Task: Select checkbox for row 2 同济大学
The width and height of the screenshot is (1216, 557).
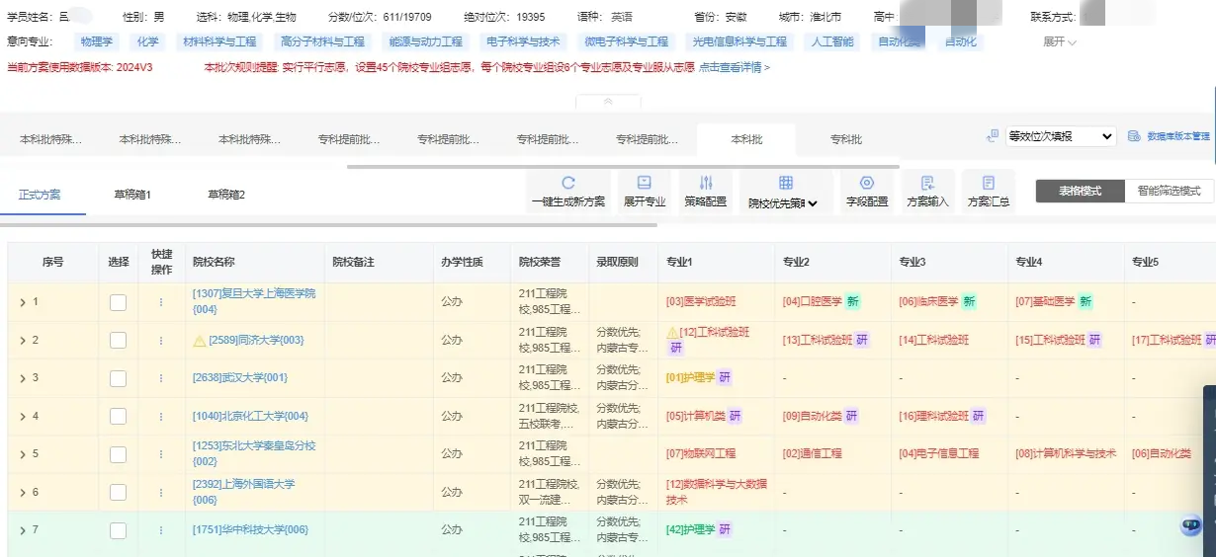Action: [x=118, y=340]
